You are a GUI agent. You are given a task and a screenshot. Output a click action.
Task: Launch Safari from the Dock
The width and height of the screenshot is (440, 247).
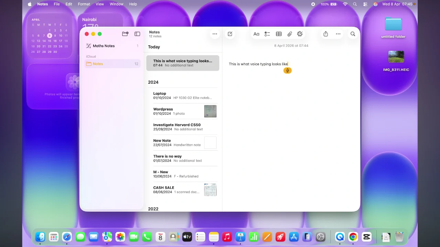point(67,237)
